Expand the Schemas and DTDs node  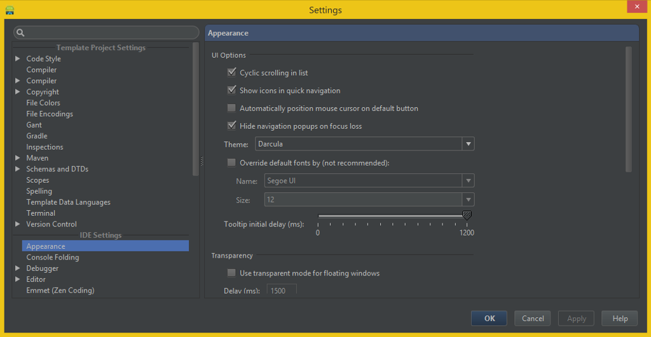(x=17, y=169)
